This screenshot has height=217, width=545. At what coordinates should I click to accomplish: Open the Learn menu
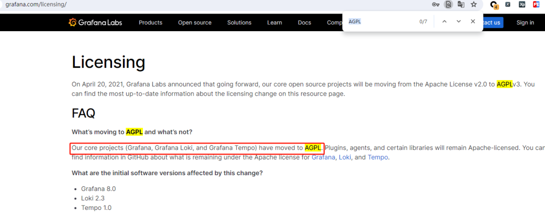(275, 23)
